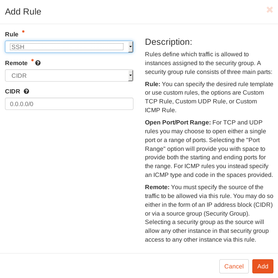Click the required asterisk beside Remote

pos(32,61)
